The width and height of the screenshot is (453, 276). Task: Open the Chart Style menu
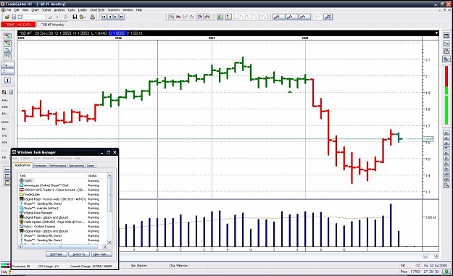tap(97, 10)
